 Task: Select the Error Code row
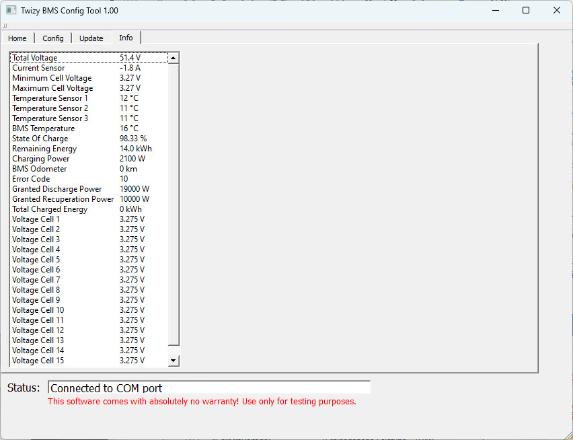[x=87, y=179]
